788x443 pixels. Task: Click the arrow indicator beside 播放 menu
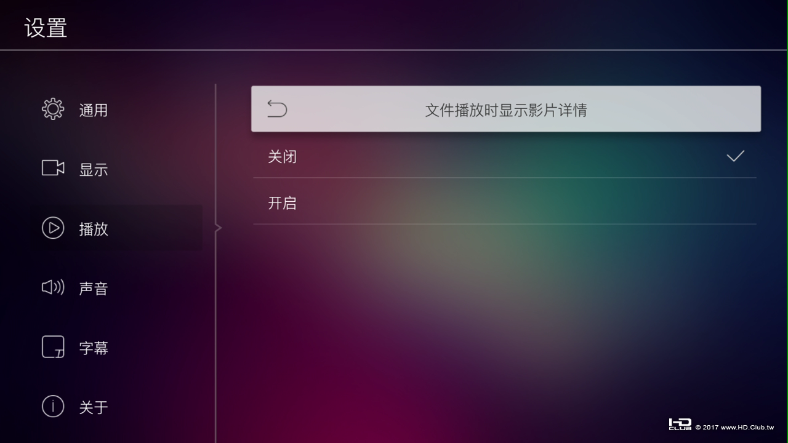[218, 228]
